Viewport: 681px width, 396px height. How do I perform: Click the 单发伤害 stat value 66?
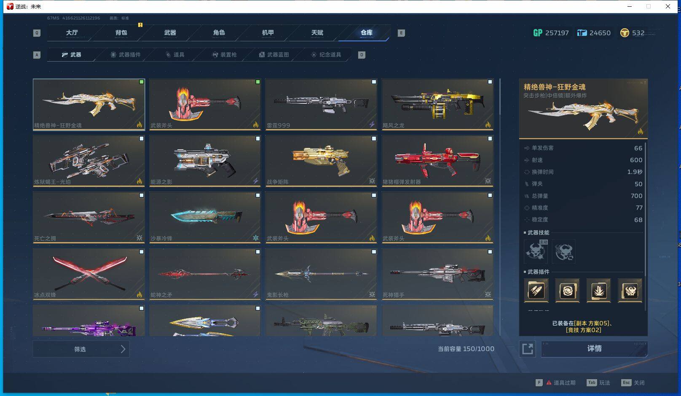pyautogui.click(x=638, y=148)
